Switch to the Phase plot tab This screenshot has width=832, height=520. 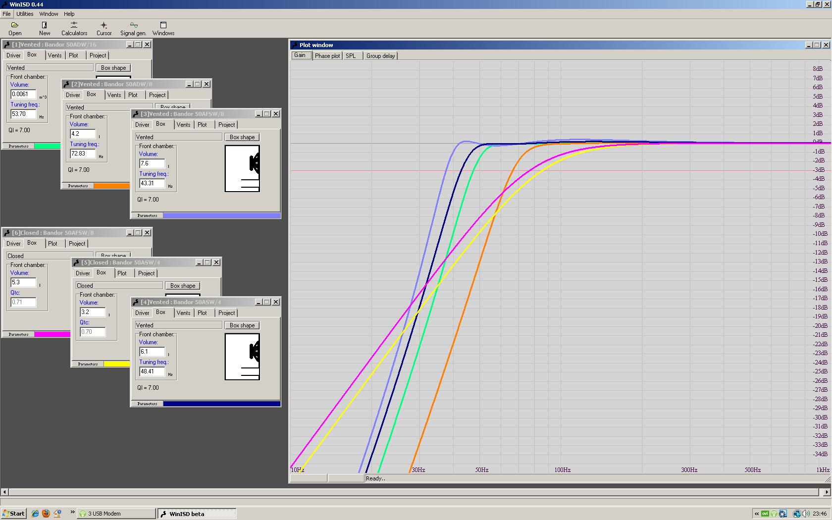[x=327, y=56]
